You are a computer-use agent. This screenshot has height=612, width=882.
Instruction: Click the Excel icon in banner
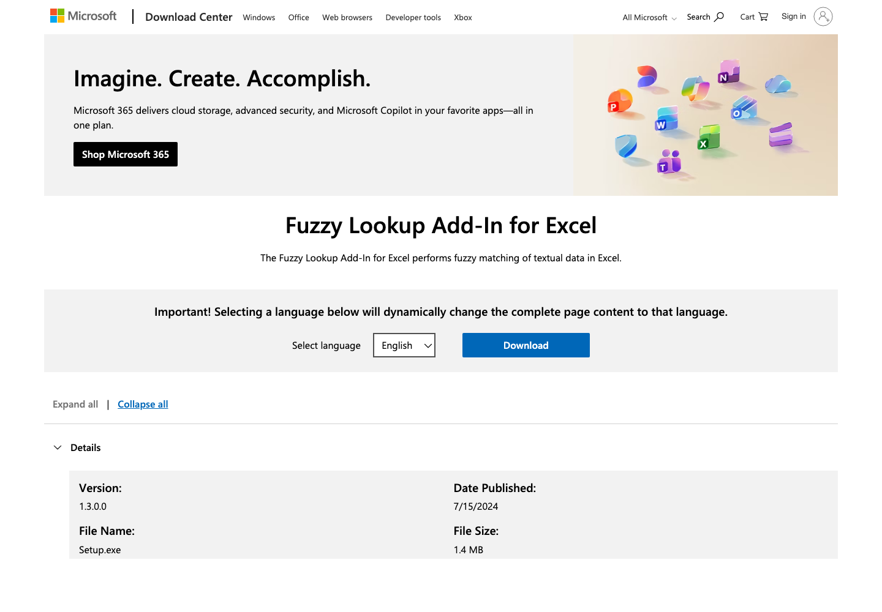pyautogui.click(x=709, y=137)
